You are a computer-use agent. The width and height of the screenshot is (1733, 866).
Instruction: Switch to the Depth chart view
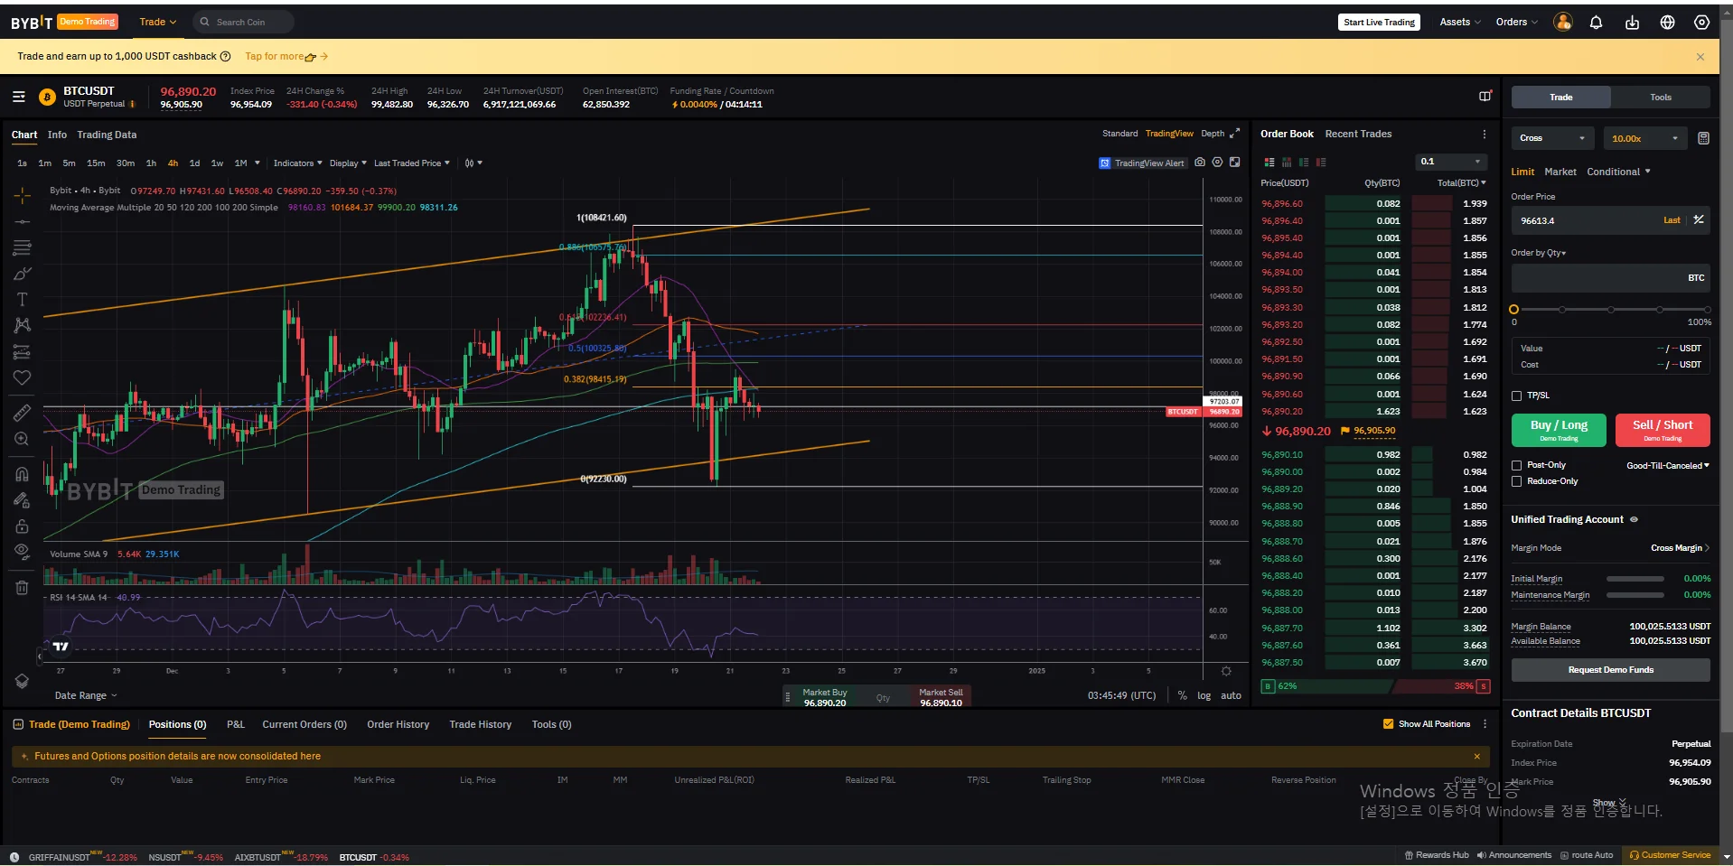(1213, 134)
